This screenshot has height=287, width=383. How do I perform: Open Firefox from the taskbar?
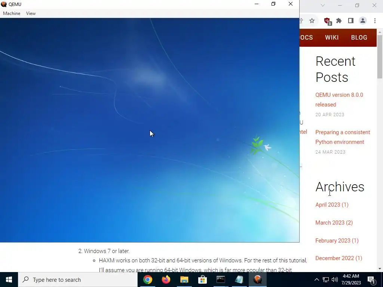pyautogui.click(x=166, y=280)
